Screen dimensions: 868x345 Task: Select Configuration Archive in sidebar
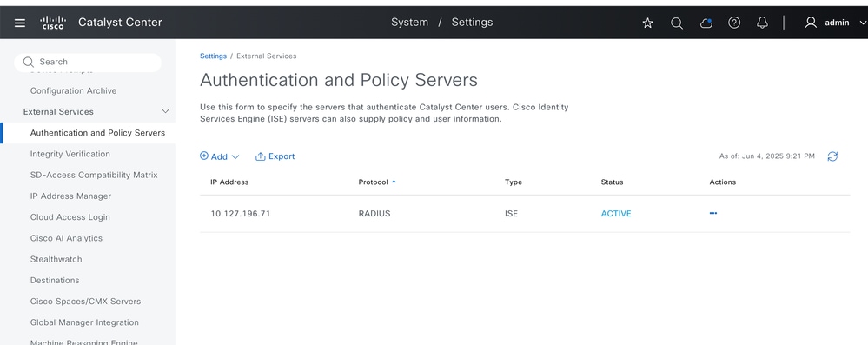pyautogui.click(x=73, y=91)
